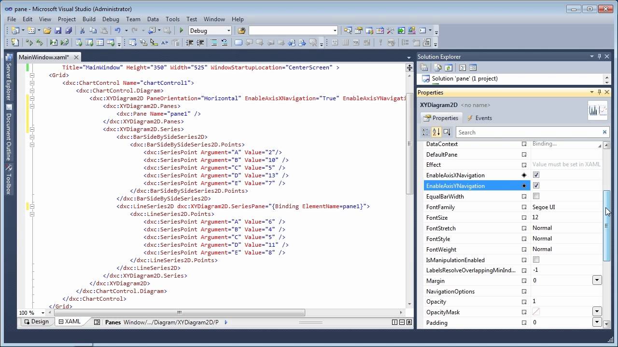Click the FontSize value field
The height and width of the screenshot is (347, 618).
pyautogui.click(x=566, y=217)
